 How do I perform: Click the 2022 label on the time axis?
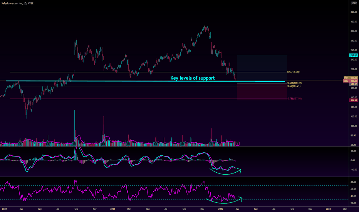coord(221,209)
